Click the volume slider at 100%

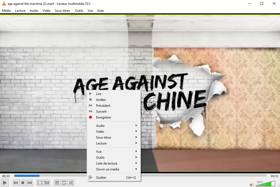coord(265,184)
